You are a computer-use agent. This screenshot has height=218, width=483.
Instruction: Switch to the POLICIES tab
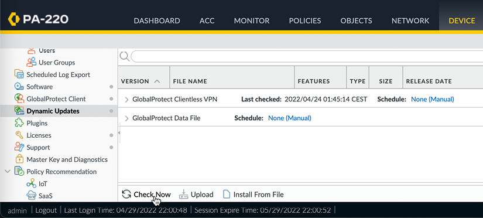point(305,21)
